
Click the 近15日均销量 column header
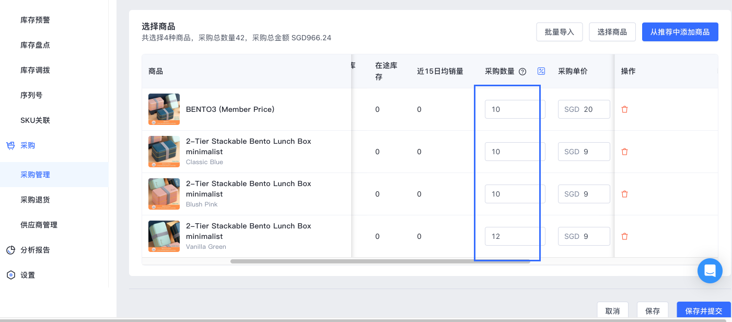pyautogui.click(x=440, y=71)
